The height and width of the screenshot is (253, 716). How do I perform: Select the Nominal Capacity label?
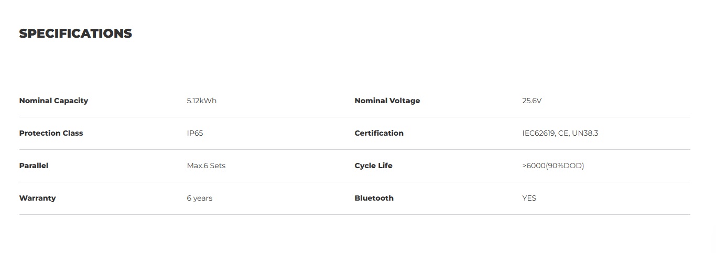(x=53, y=101)
